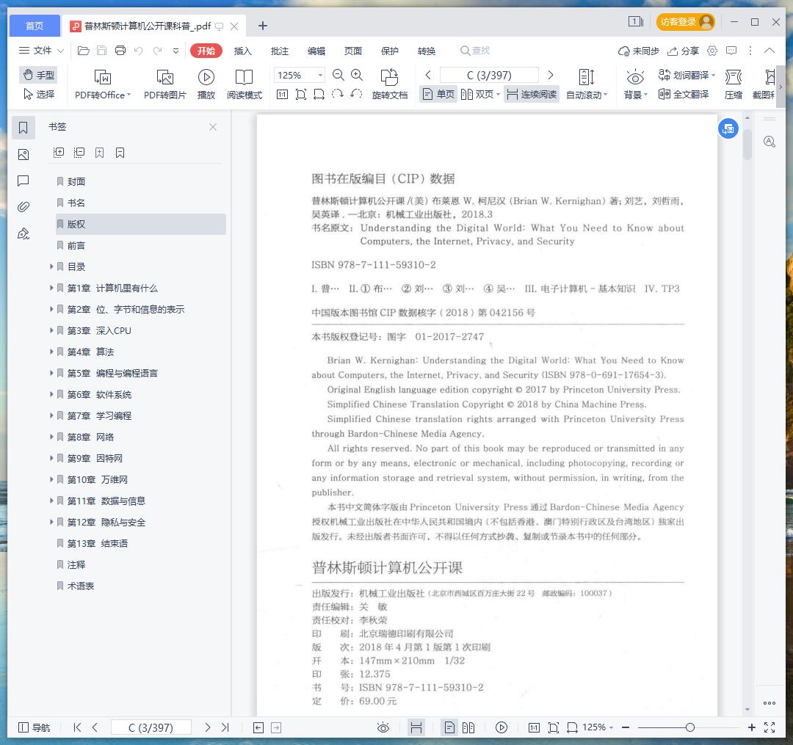Expand 第8章 网络 bookmark
Image resolution: width=793 pixels, height=745 pixels.
click(51, 437)
